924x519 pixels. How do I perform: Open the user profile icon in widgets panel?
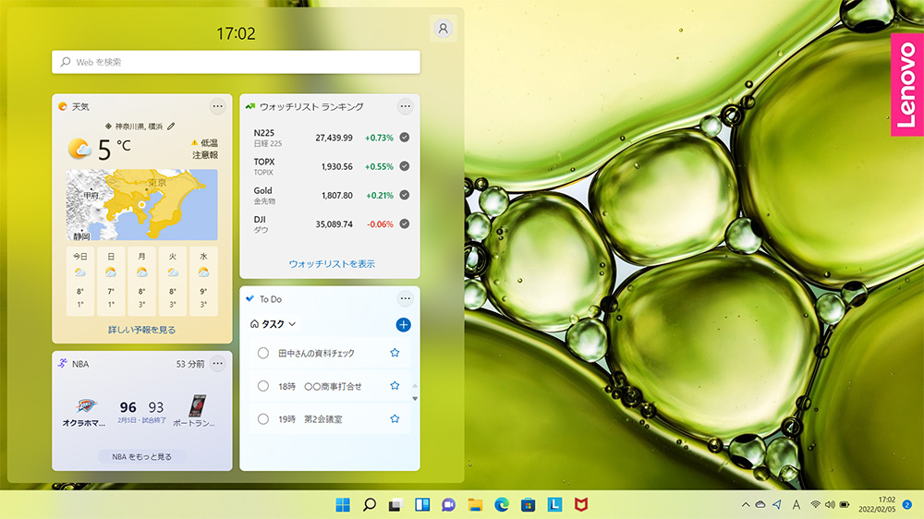(444, 29)
